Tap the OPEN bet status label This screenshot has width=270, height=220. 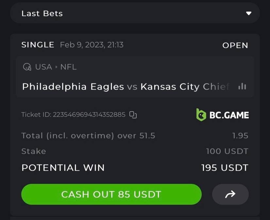[x=235, y=45]
